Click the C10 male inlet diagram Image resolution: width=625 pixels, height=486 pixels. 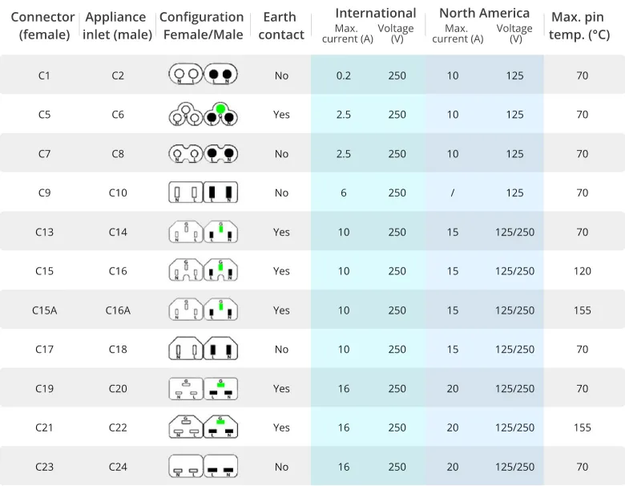coord(220,192)
